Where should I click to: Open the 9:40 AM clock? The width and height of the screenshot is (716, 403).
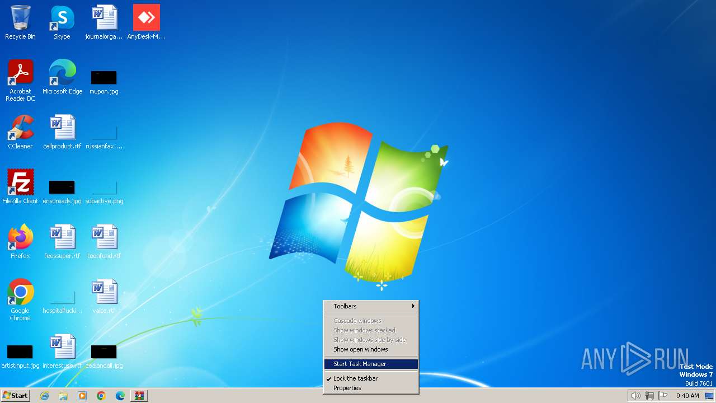coord(687,396)
